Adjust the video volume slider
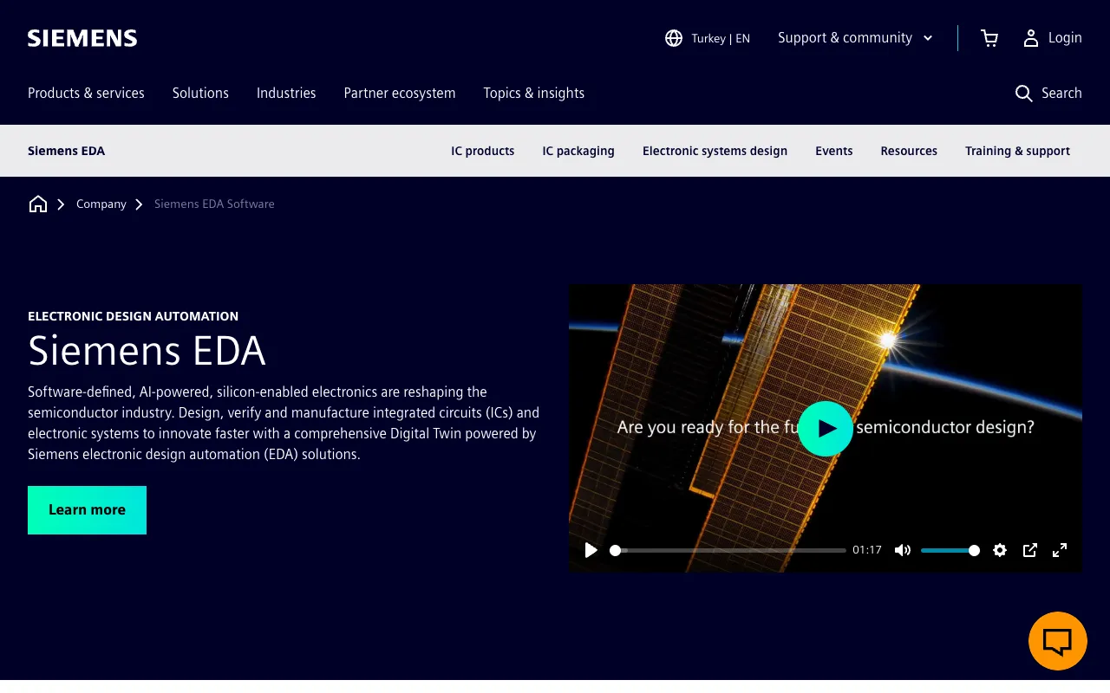 [951, 550]
